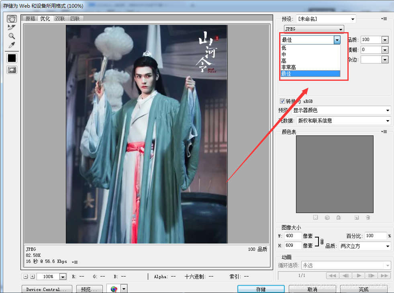Choose 低 quality option
Screen dimensions: 394x293
[x=310, y=48]
